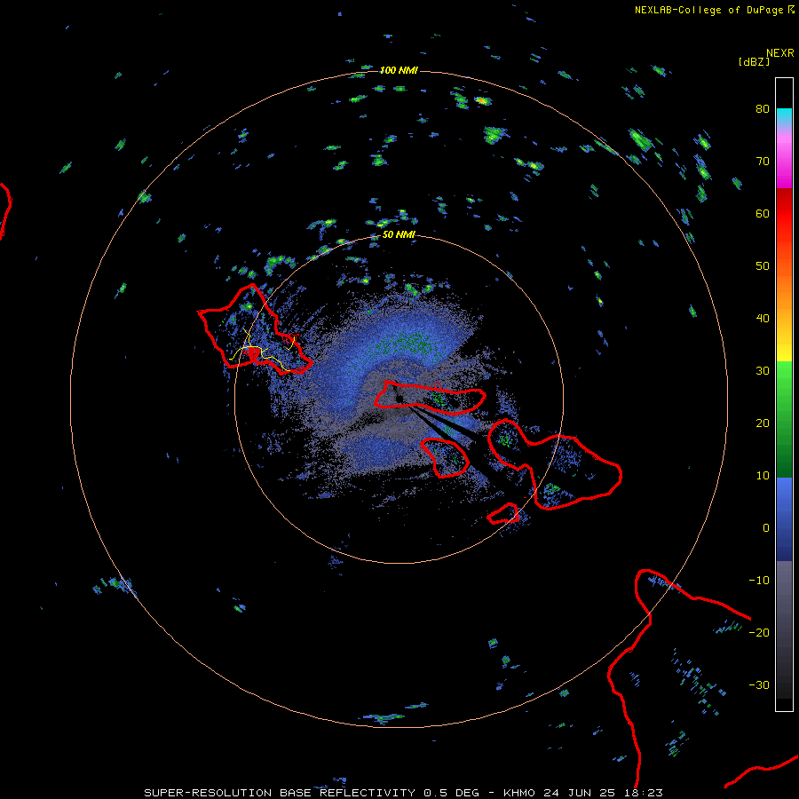Click the 60 value on the dBZ scale
Viewport: 799px width, 799px height.
[x=763, y=213]
